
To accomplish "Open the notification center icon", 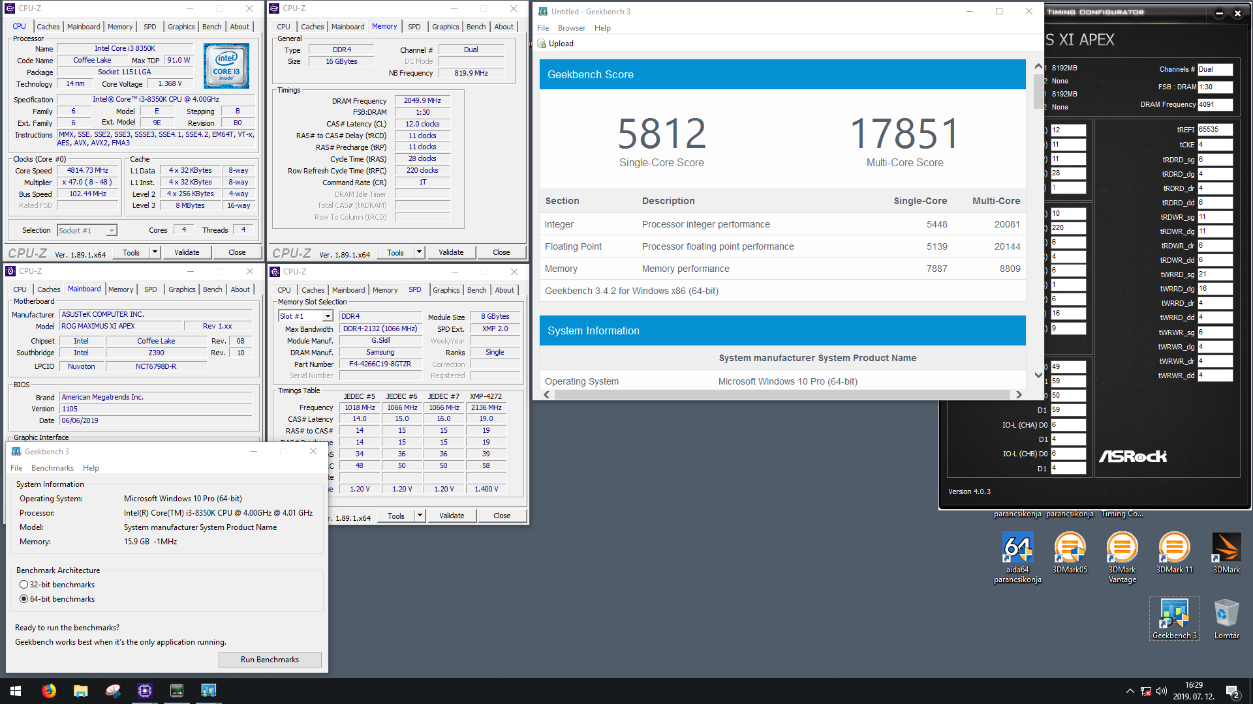I will (x=1232, y=691).
